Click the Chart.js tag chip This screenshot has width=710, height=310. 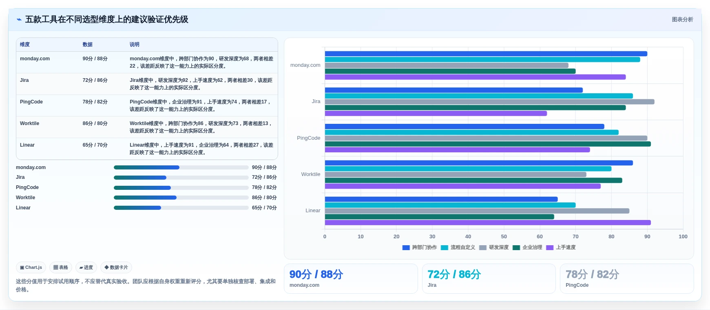pos(31,268)
